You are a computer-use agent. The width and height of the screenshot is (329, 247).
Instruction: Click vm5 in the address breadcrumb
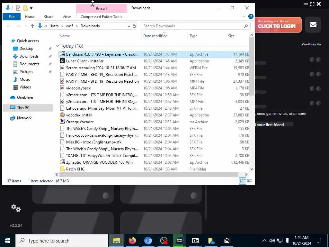(69, 26)
